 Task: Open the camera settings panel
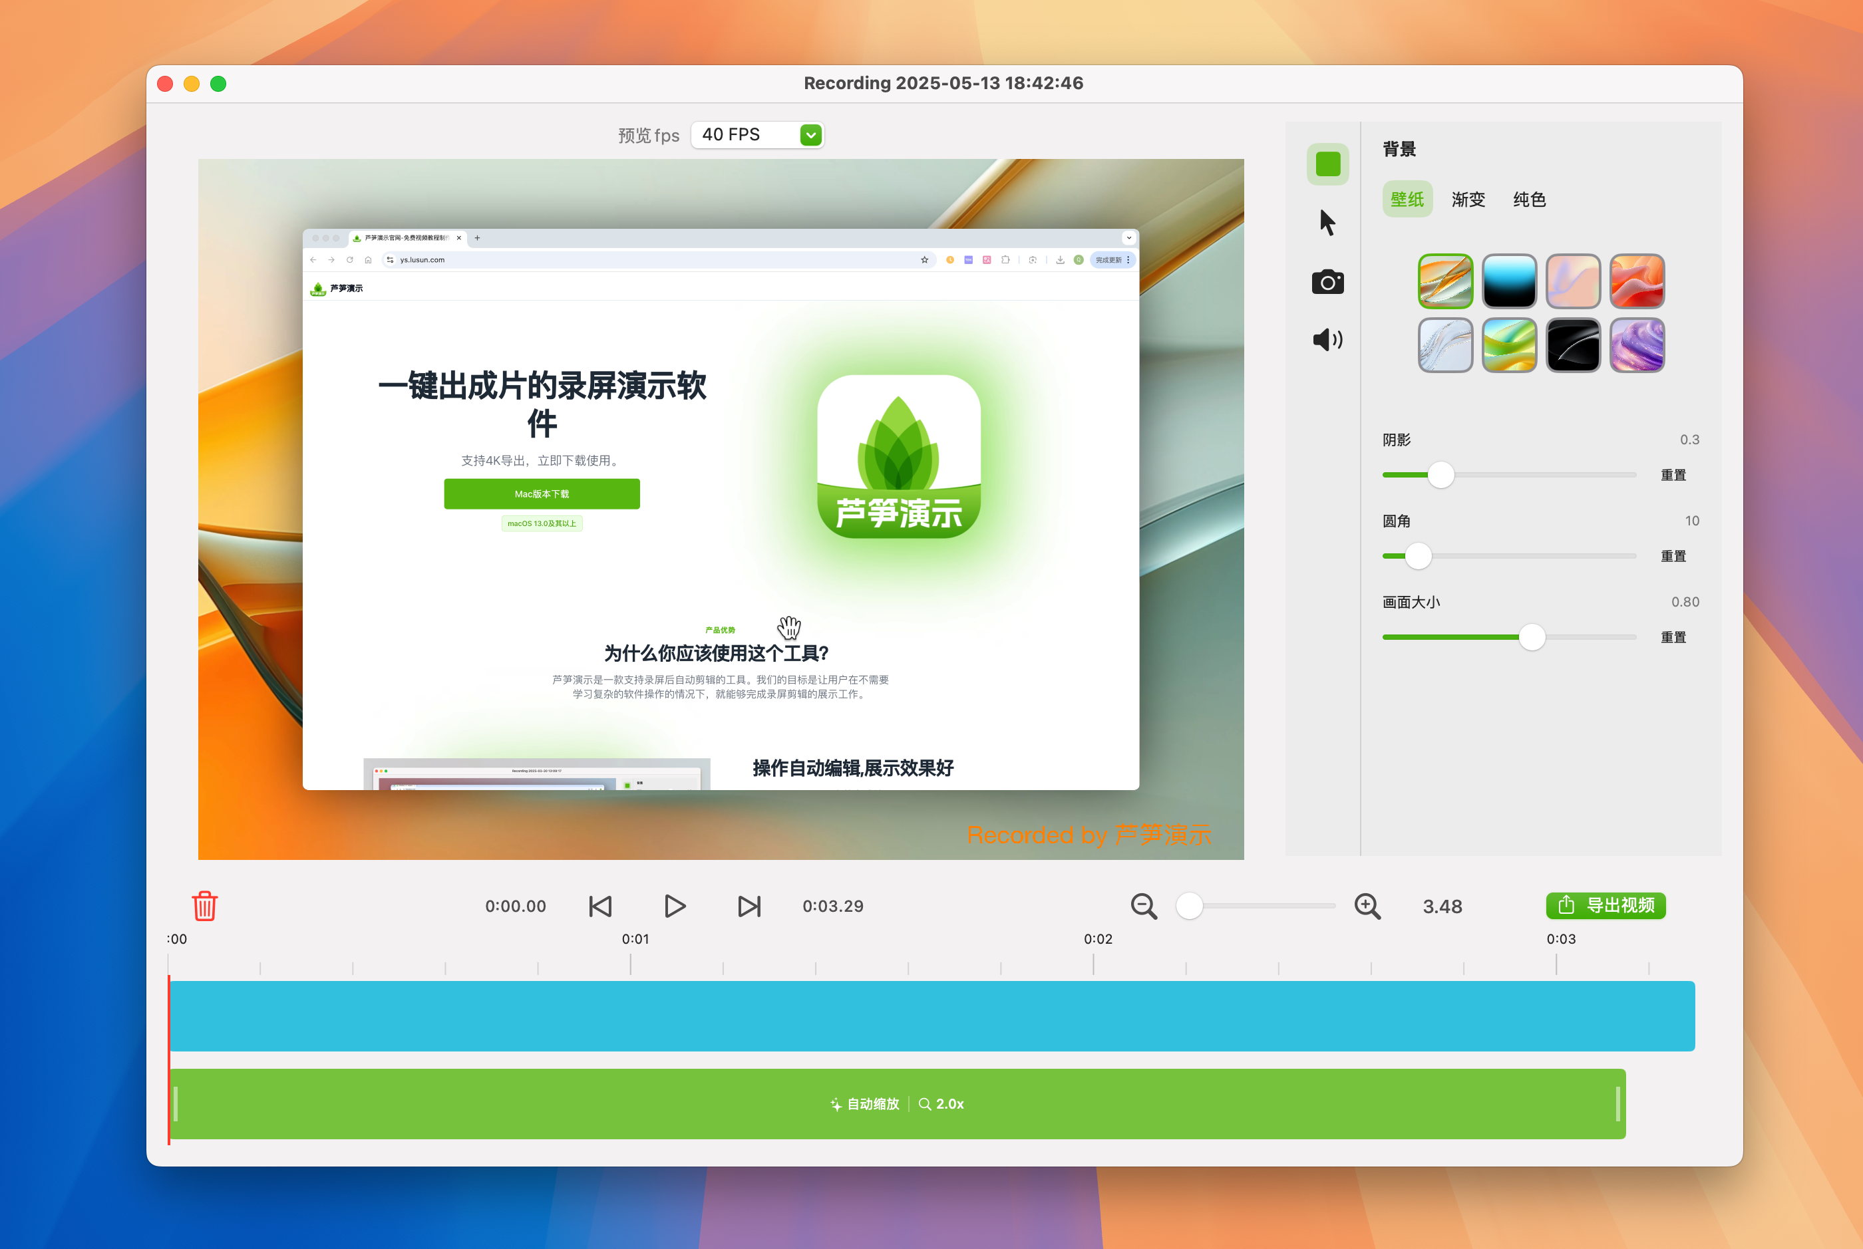pos(1327,281)
